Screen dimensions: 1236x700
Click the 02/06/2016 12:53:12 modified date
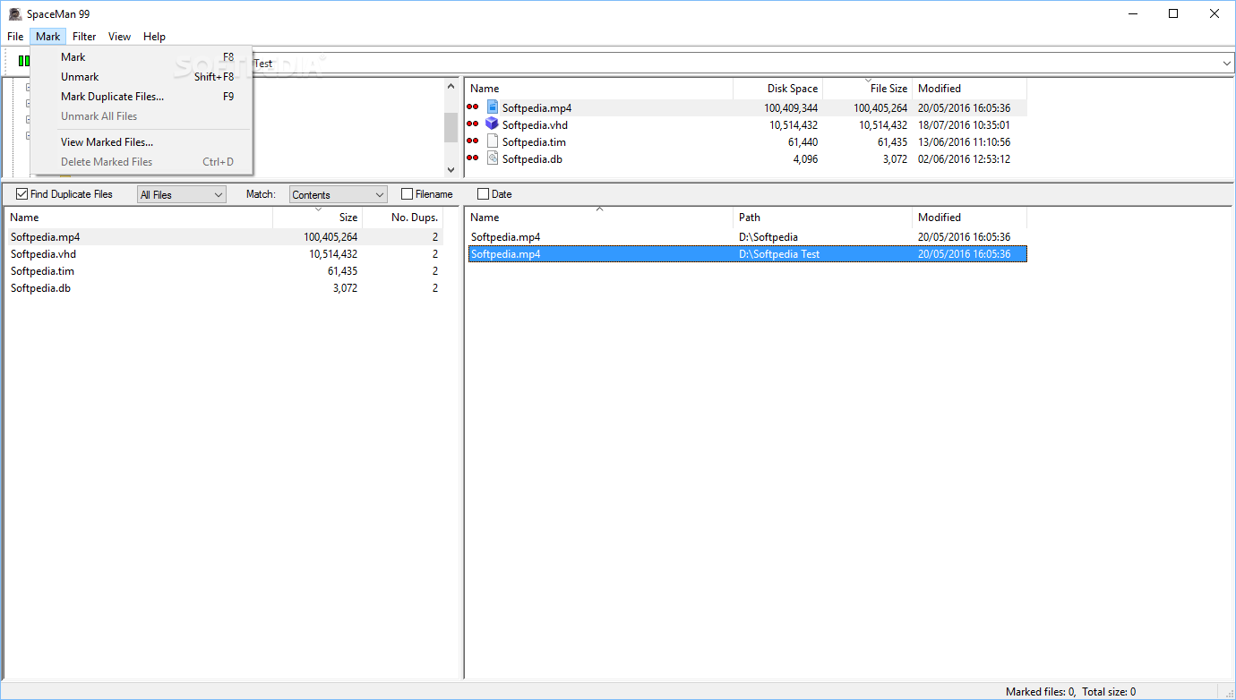(x=964, y=159)
